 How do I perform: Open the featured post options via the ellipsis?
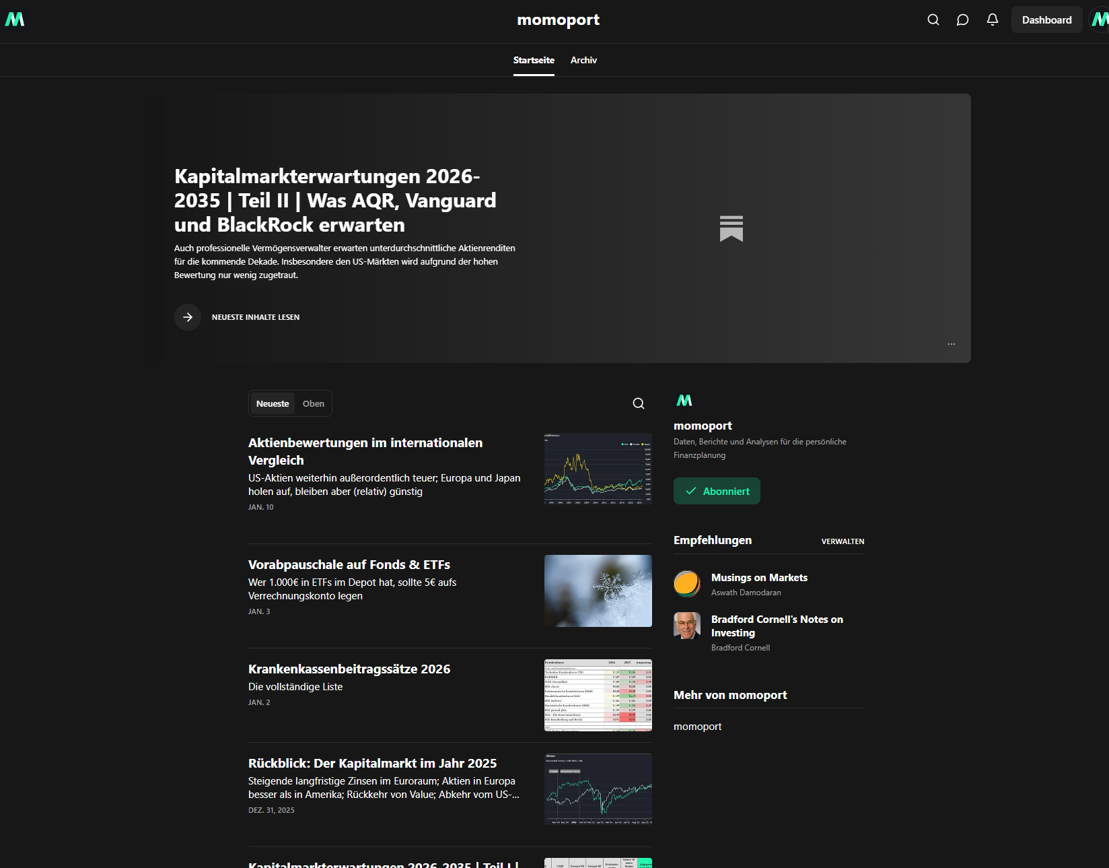952,344
